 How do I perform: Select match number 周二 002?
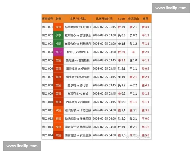[x=47, y=35]
